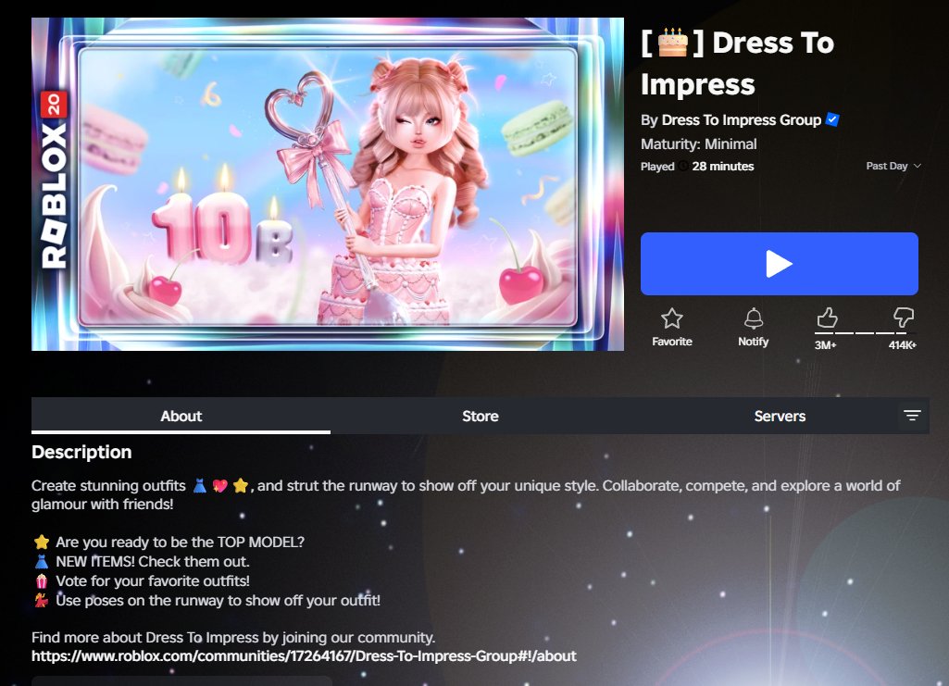Screen dimensions: 949x686
Task: Enable notifications with the bell icon
Action: click(753, 318)
